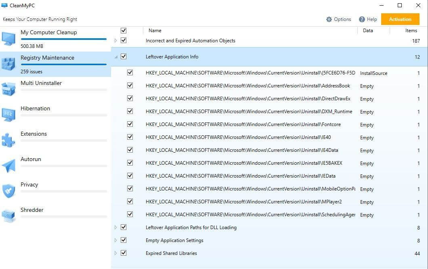Select the IEData registry key row
428x269 pixels.
click(x=269, y=176)
